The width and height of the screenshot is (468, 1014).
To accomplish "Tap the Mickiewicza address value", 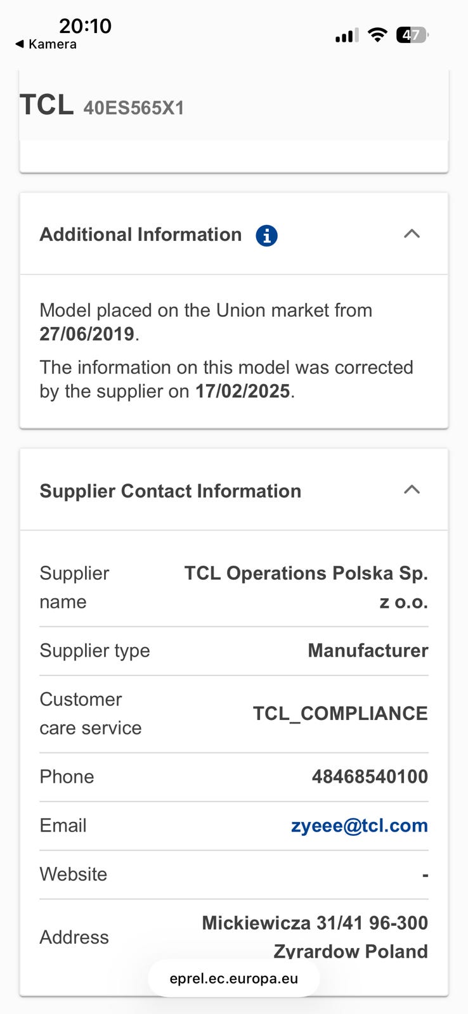I will [315, 923].
